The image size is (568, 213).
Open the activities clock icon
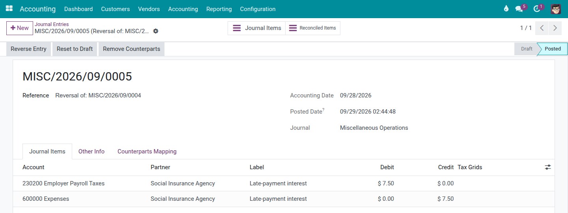click(536, 9)
